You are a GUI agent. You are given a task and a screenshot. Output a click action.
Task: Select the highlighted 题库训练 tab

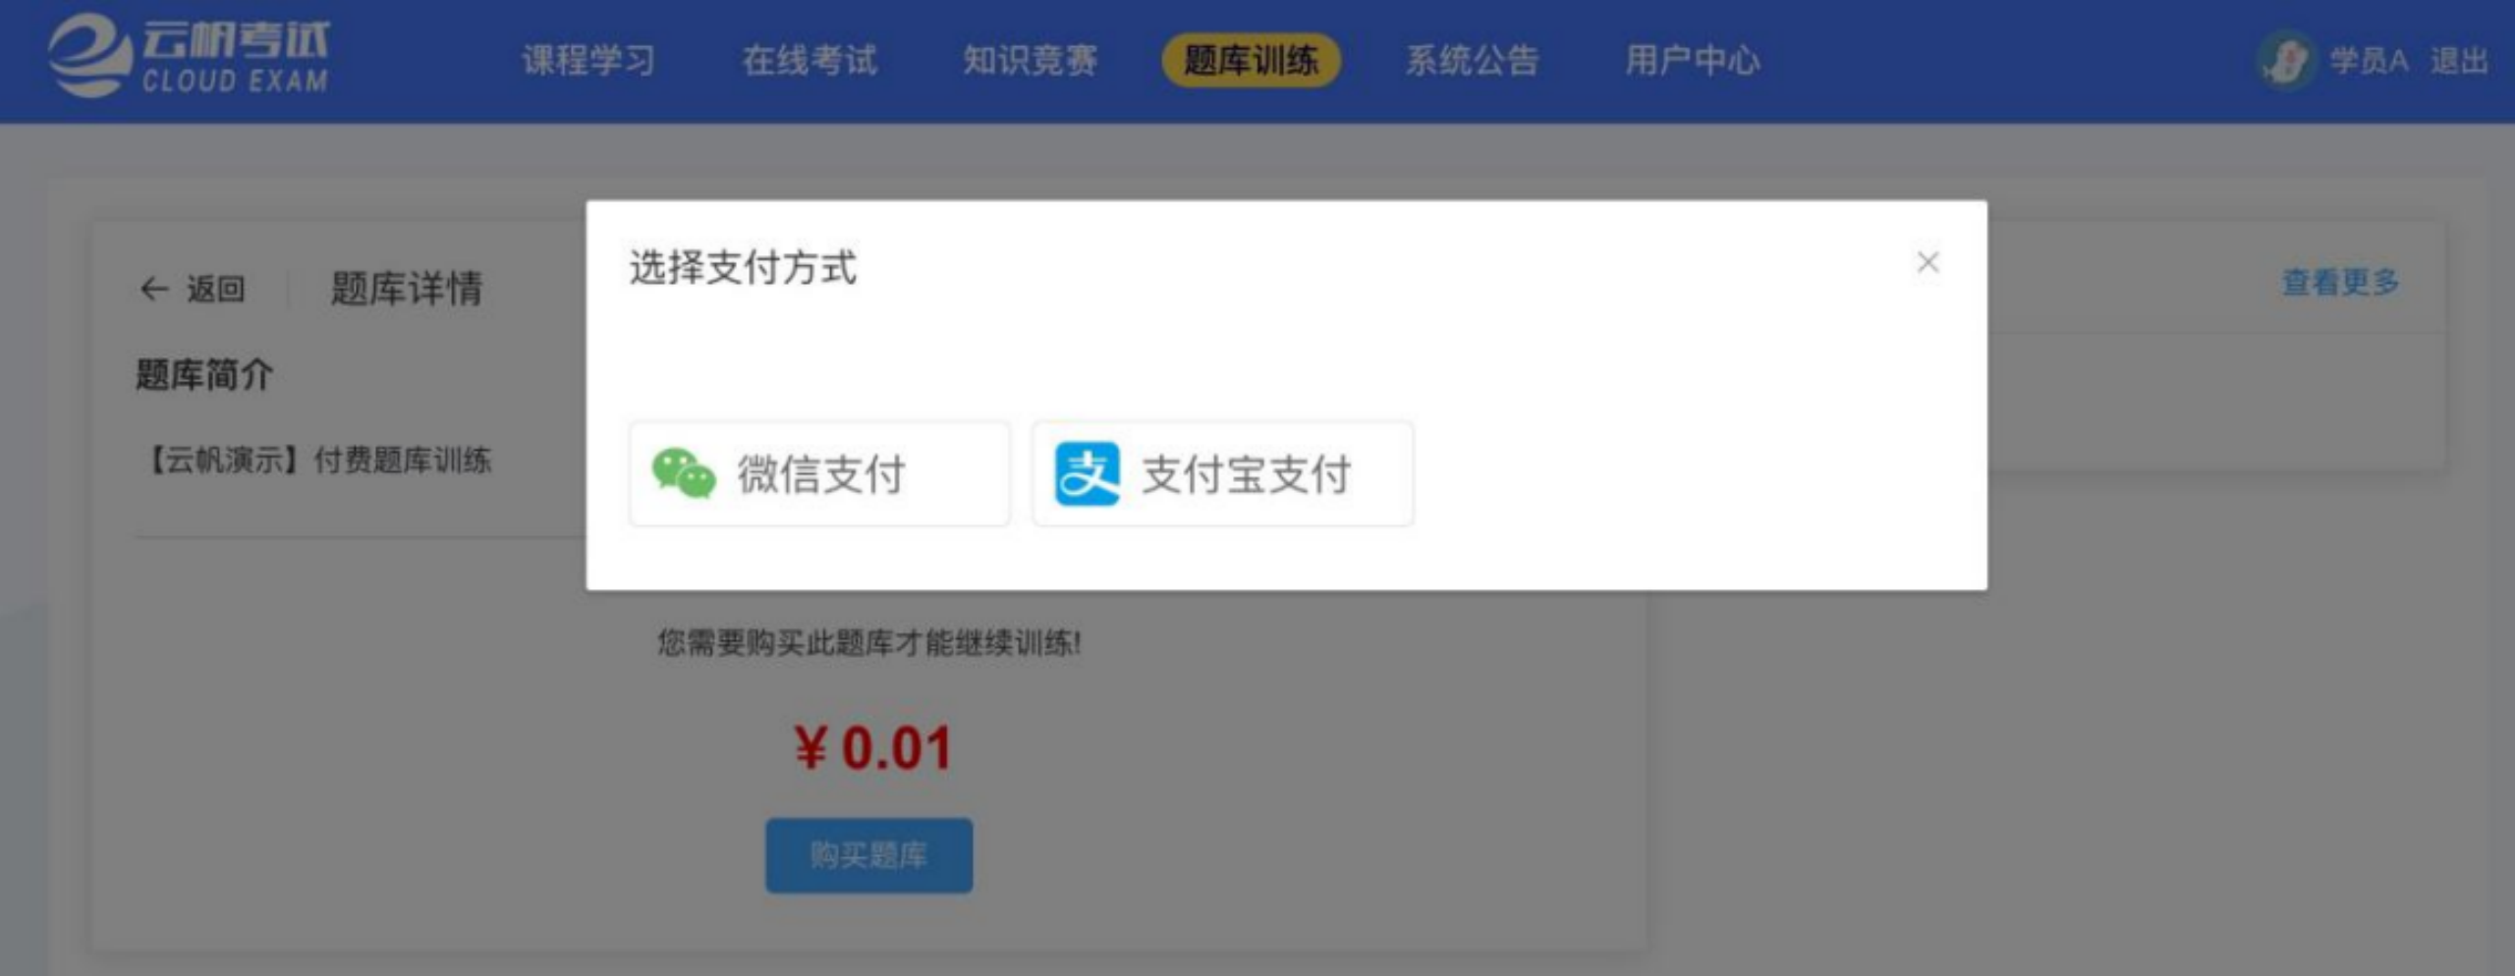tap(1251, 61)
